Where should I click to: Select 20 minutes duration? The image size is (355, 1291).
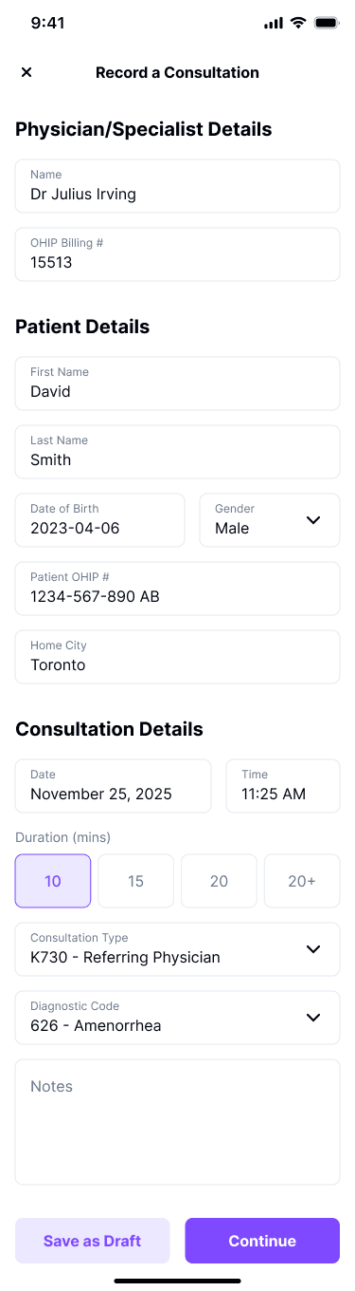pyautogui.click(x=219, y=881)
